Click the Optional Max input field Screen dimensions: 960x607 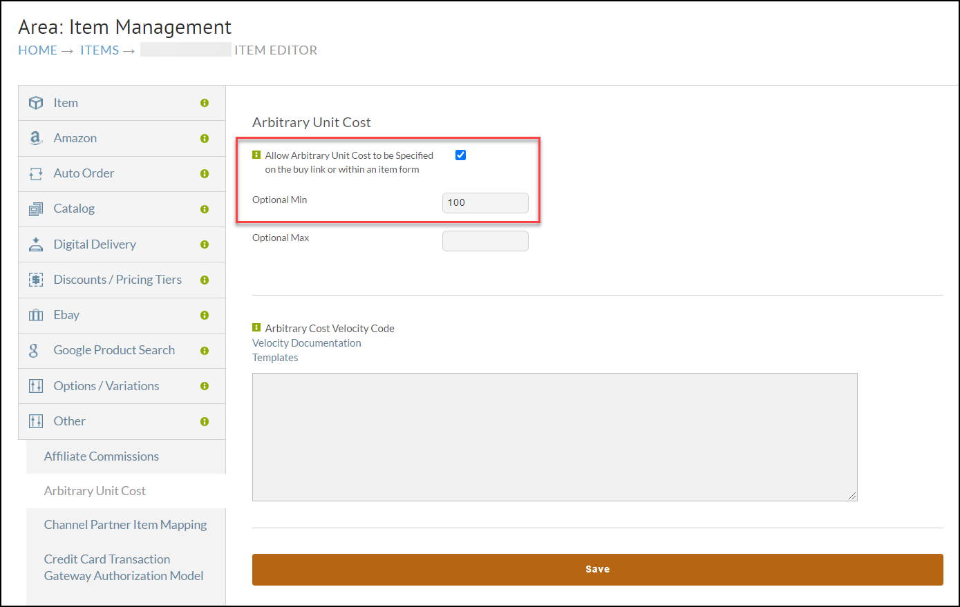click(x=485, y=241)
